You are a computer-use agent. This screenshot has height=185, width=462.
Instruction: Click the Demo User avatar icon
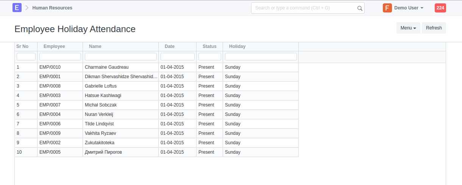tap(387, 8)
